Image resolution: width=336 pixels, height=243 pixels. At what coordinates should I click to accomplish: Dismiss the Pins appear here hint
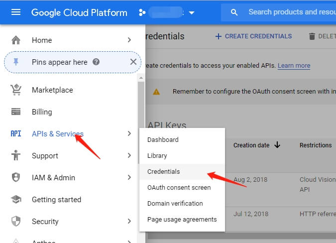click(133, 62)
